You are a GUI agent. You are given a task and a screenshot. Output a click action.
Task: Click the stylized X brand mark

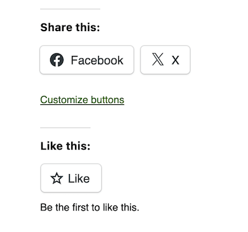(158, 59)
